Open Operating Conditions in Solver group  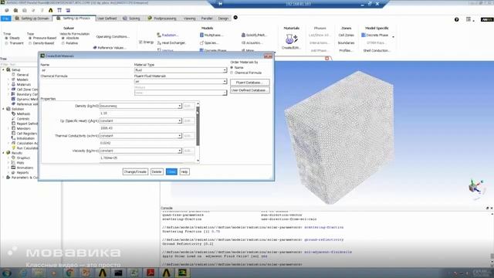point(113,36)
